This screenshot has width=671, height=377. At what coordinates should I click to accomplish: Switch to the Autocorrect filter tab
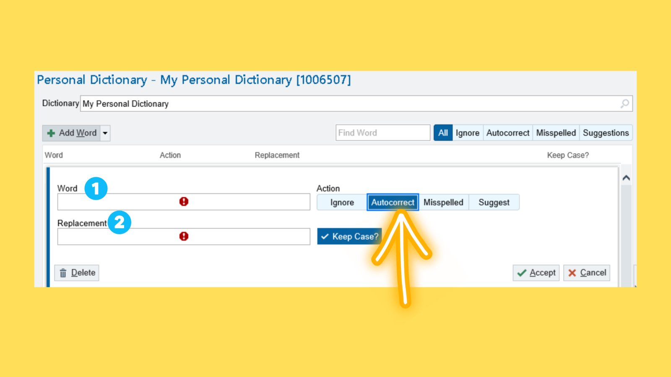(508, 133)
